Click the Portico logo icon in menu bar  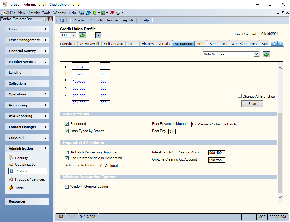[x=6, y=13]
